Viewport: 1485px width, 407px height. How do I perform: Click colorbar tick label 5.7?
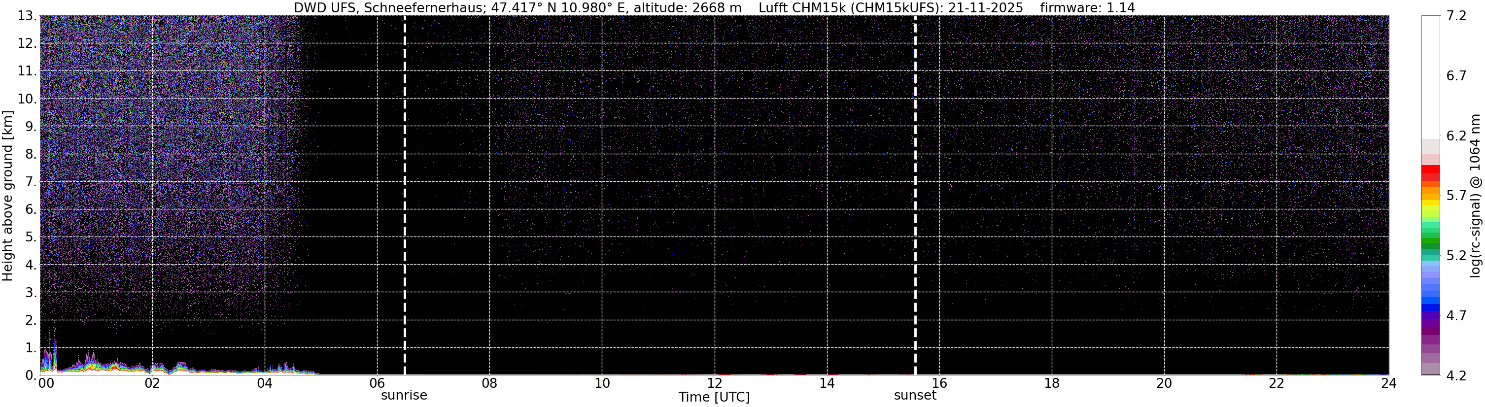(1456, 196)
